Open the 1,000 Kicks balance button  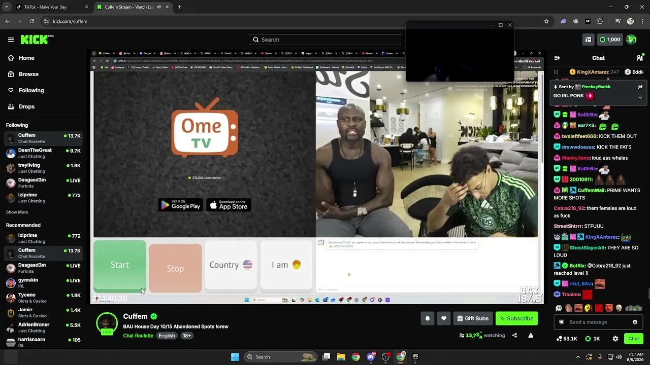click(609, 40)
